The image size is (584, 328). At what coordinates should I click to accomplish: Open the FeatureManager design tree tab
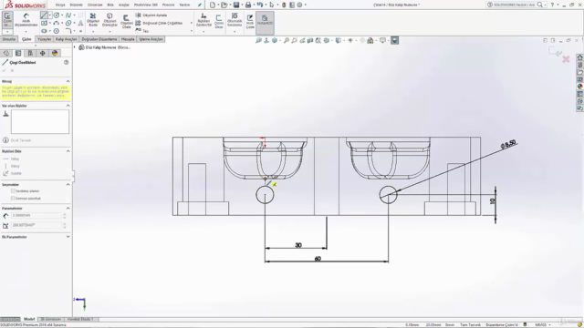pyautogui.click(x=6, y=53)
